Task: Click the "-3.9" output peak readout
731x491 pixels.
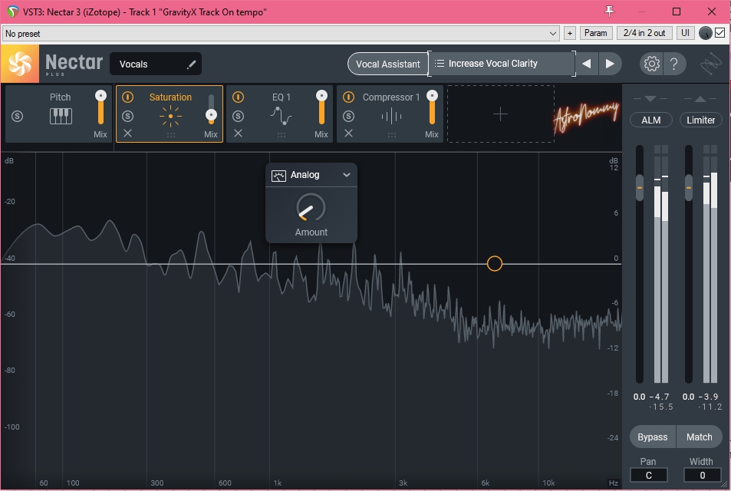Action: click(709, 397)
